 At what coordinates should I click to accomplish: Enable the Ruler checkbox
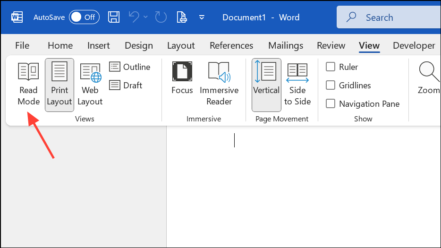(x=331, y=67)
